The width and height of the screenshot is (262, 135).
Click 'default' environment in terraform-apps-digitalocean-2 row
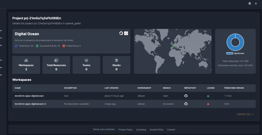[141, 104]
